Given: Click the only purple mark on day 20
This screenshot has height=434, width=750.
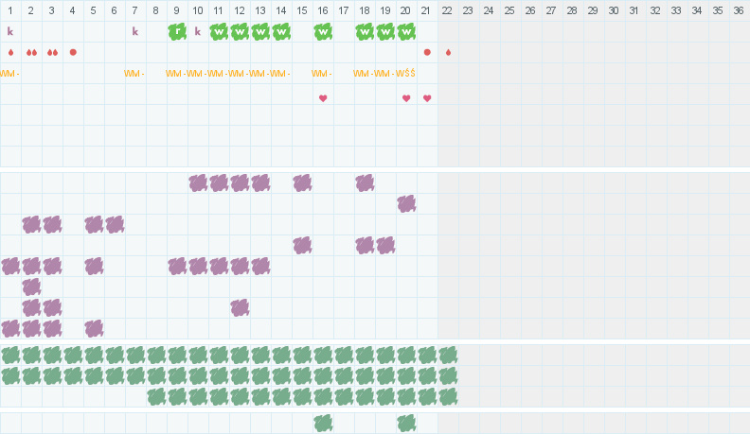Looking at the screenshot, I should 406,203.
